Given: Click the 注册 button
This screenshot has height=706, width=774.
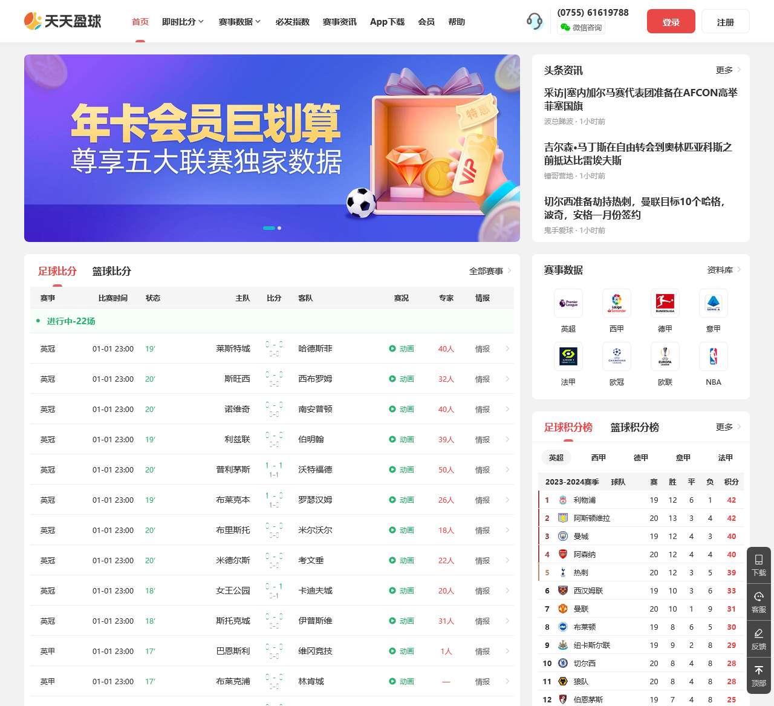Looking at the screenshot, I should (726, 22).
